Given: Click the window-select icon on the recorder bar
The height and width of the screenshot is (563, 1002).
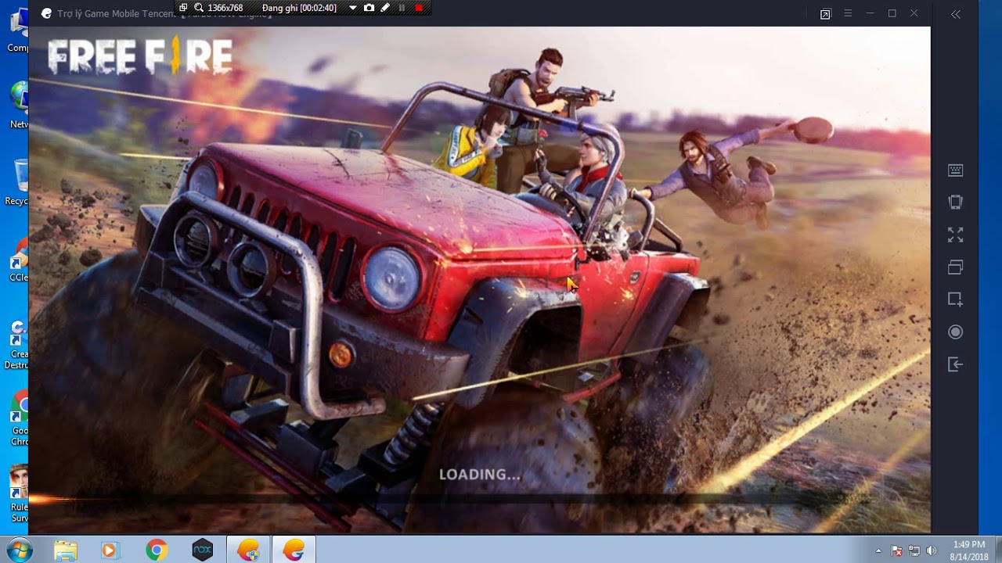Looking at the screenshot, I should click(x=183, y=8).
